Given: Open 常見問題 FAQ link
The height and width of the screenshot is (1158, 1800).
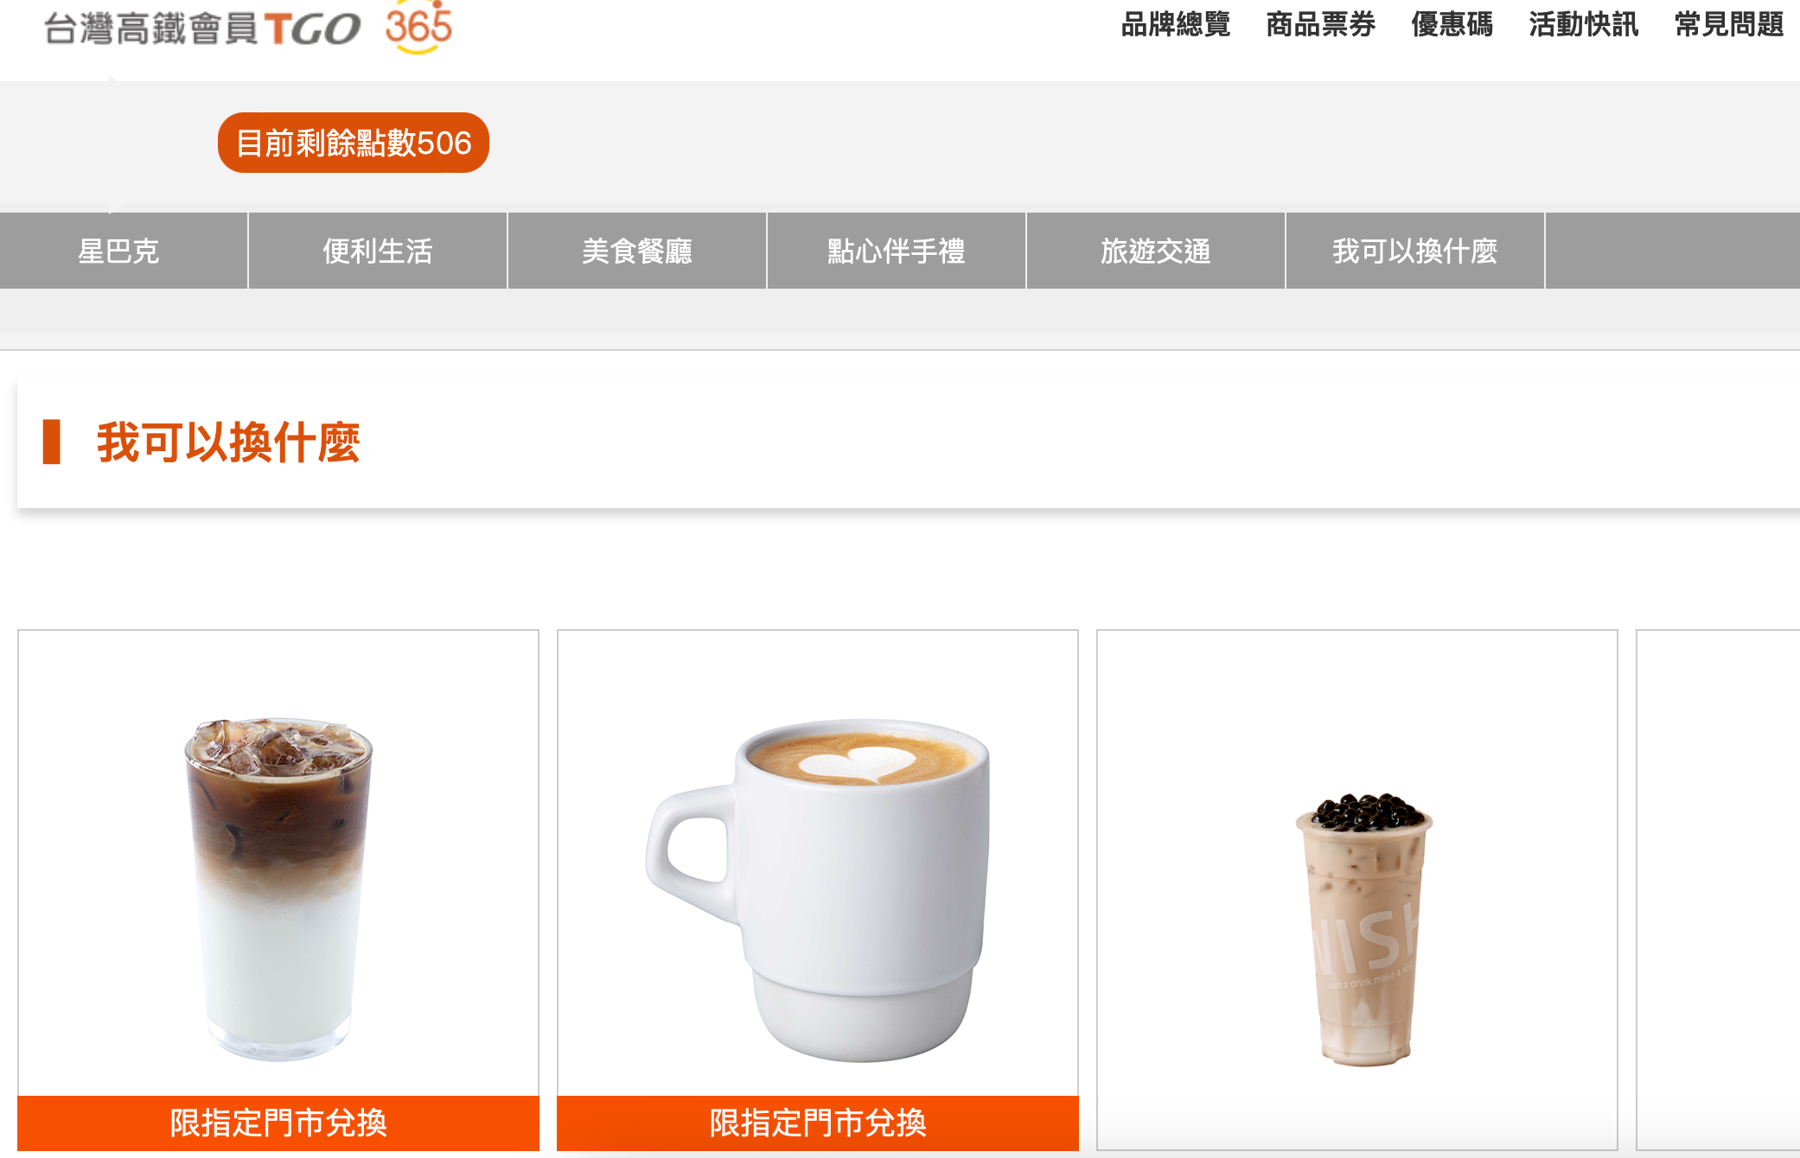Looking at the screenshot, I should tap(1728, 25).
